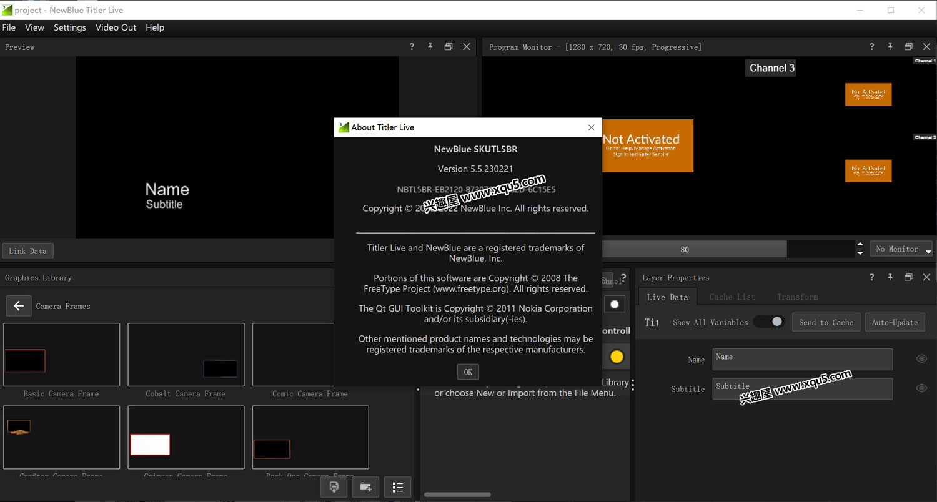This screenshot has height=502, width=937.
Task: Select the Dark One Camera Frame thumbnail
Action: tap(310, 437)
